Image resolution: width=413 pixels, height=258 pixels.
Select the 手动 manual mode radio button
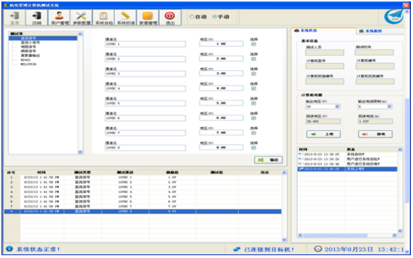214,17
